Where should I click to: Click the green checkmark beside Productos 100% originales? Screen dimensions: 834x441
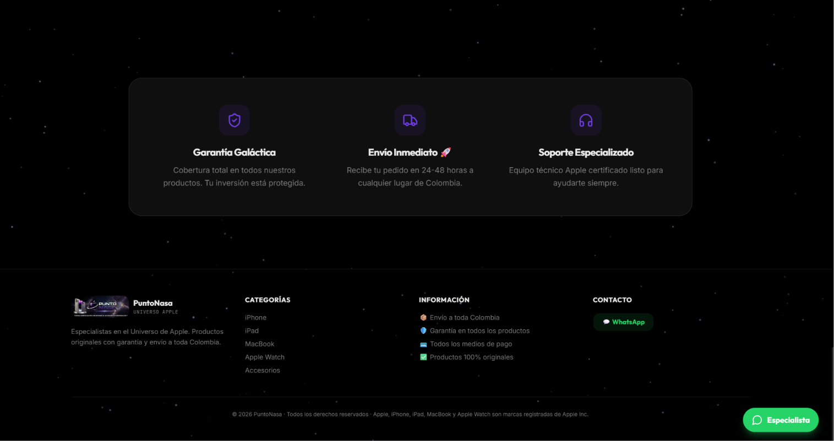tap(423, 357)
